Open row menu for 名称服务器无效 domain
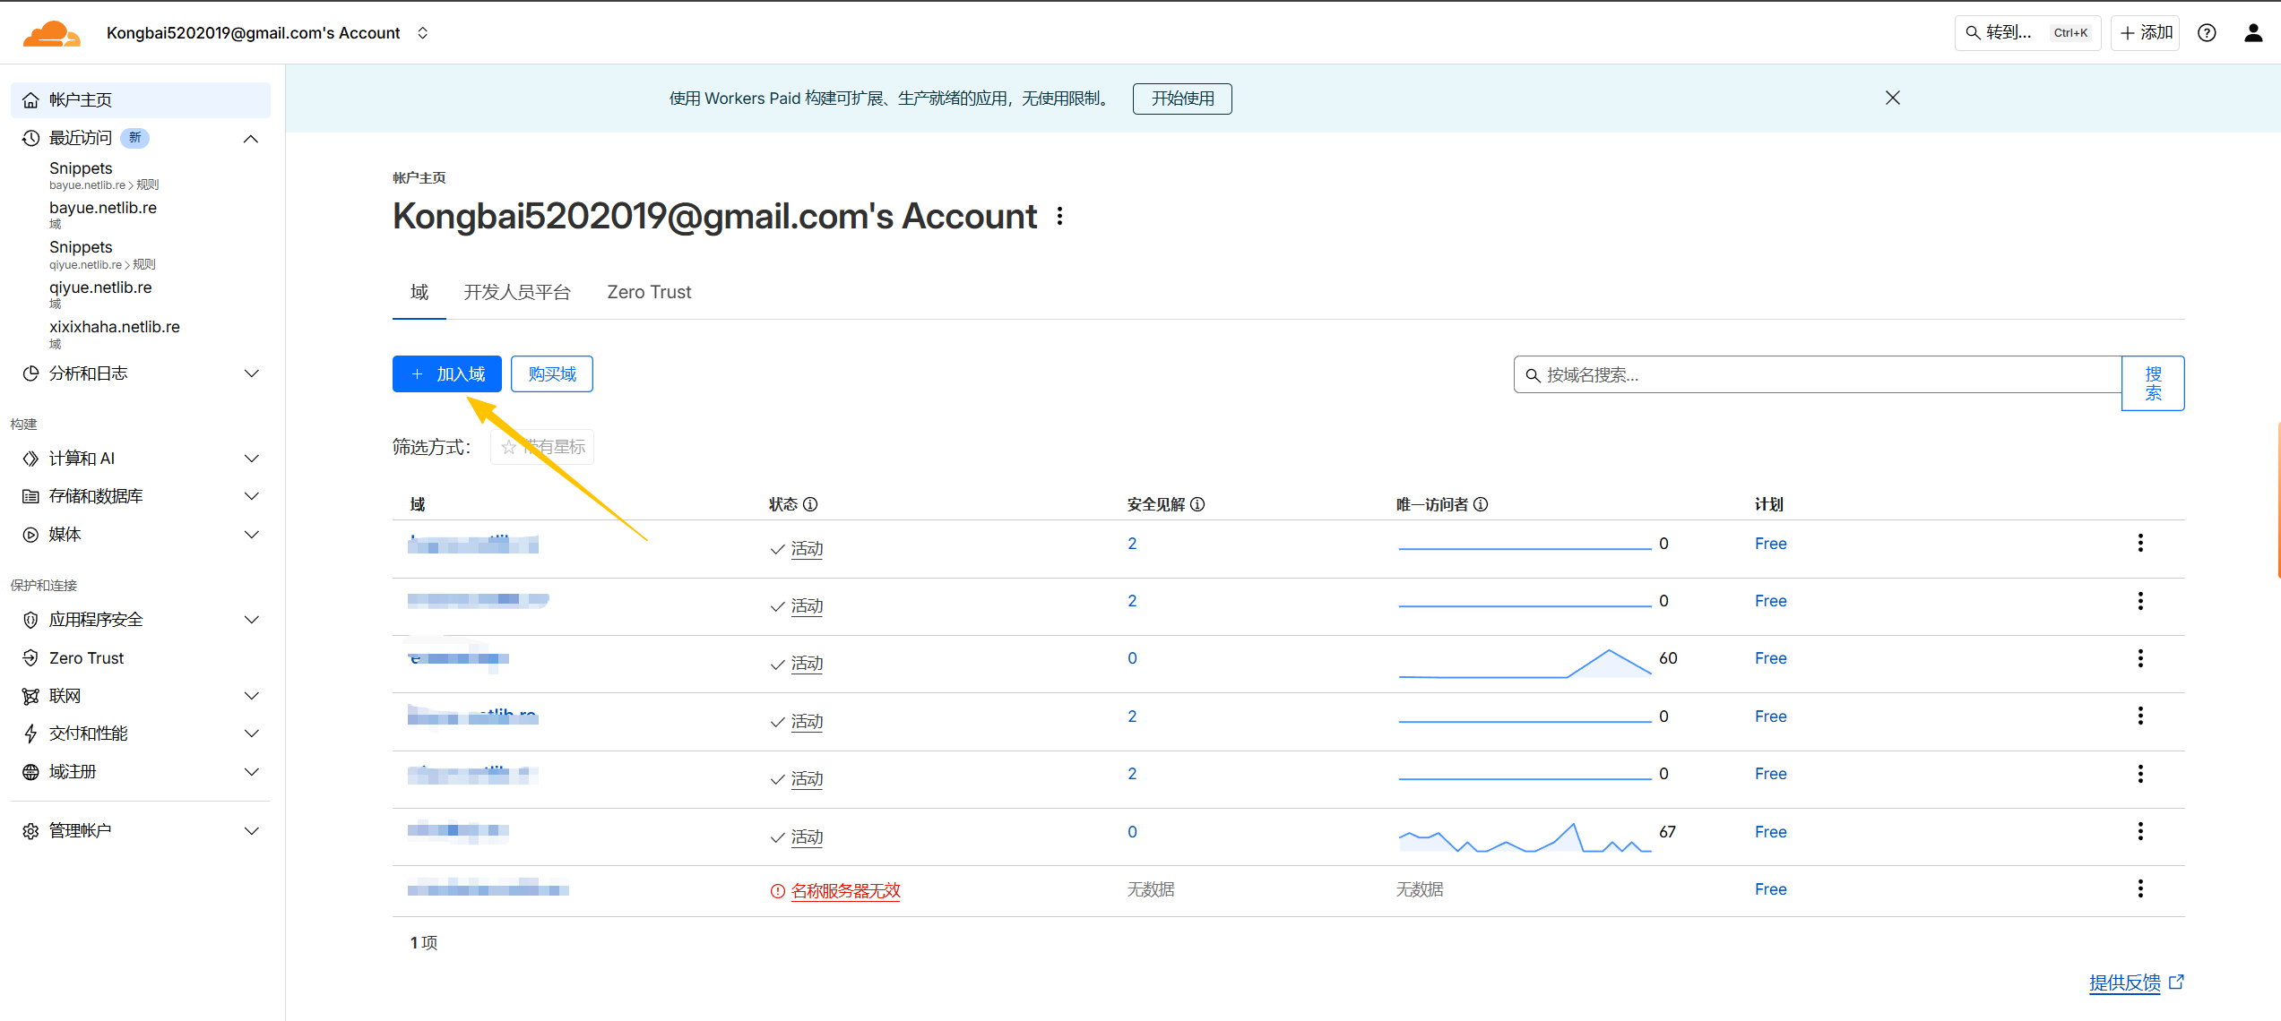Viewport: 2281px width, 1021px height. click(2140, 888)
